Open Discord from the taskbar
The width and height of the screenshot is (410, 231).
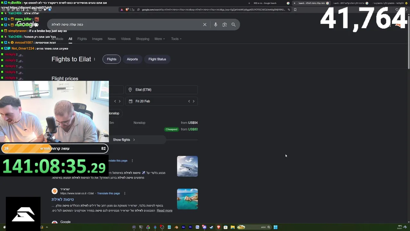[x=204, y=227]
